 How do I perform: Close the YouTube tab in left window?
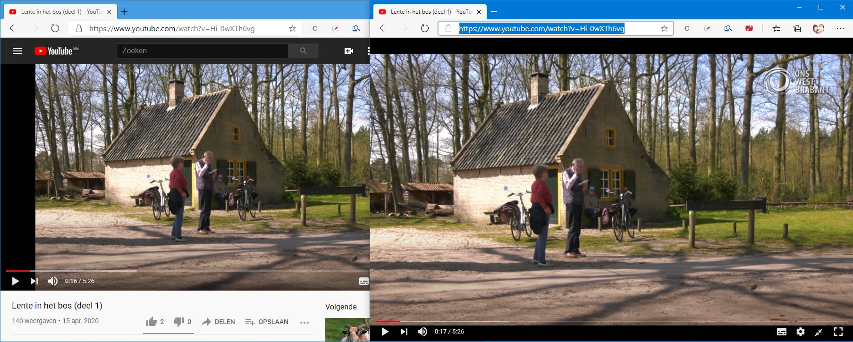109,12
